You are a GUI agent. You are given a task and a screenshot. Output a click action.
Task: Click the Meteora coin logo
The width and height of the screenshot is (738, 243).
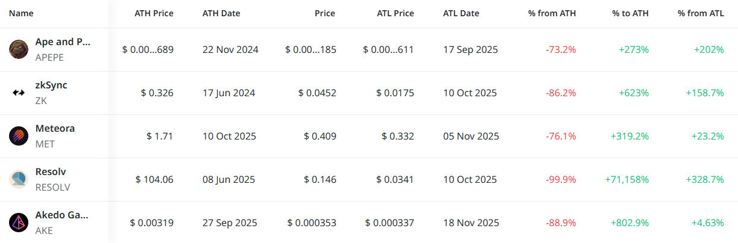[x=19, y=136]
